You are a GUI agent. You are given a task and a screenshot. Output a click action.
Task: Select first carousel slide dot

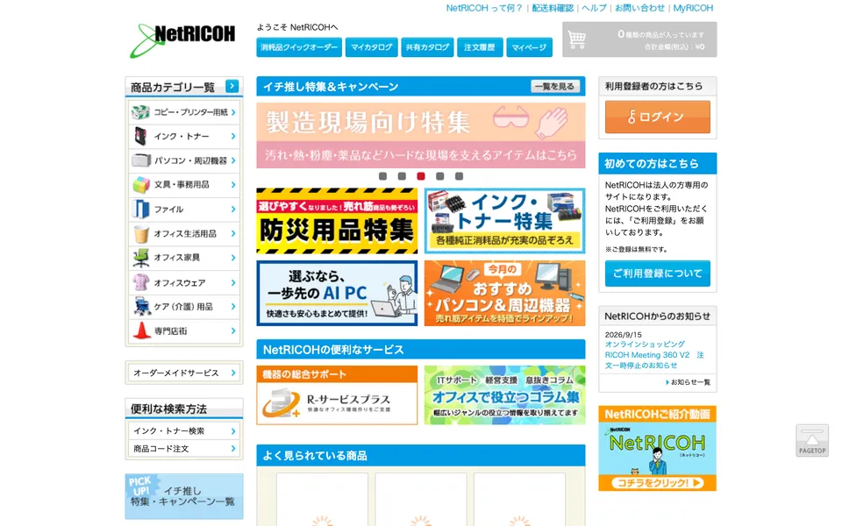pyautogui.click(x=383, y=176)
